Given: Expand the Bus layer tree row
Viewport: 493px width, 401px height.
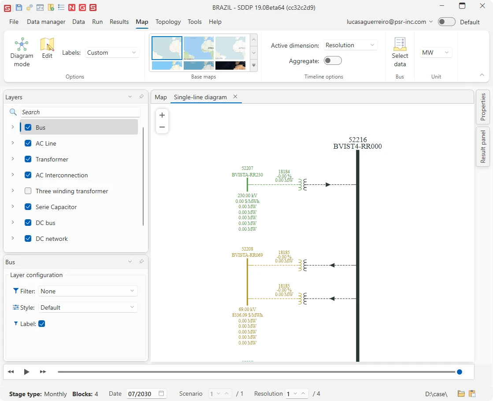Looking at the screenshot, I should [13, 127].
